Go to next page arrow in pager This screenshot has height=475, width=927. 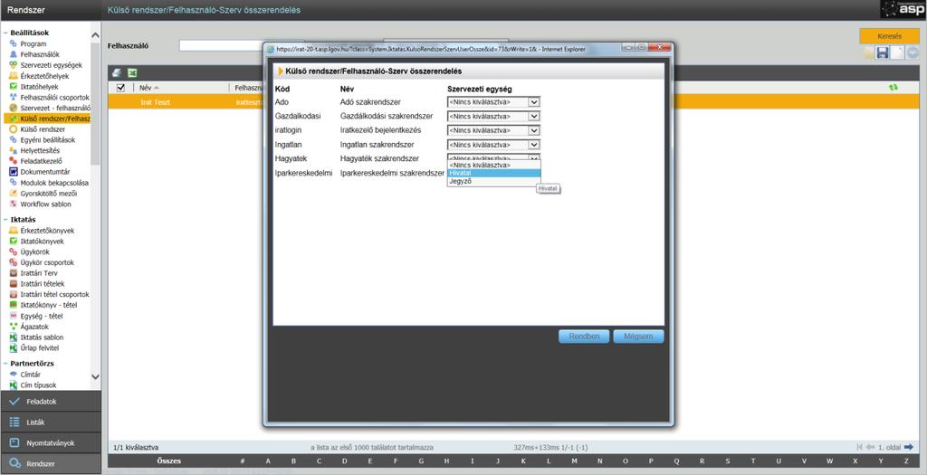coord(909,447)
